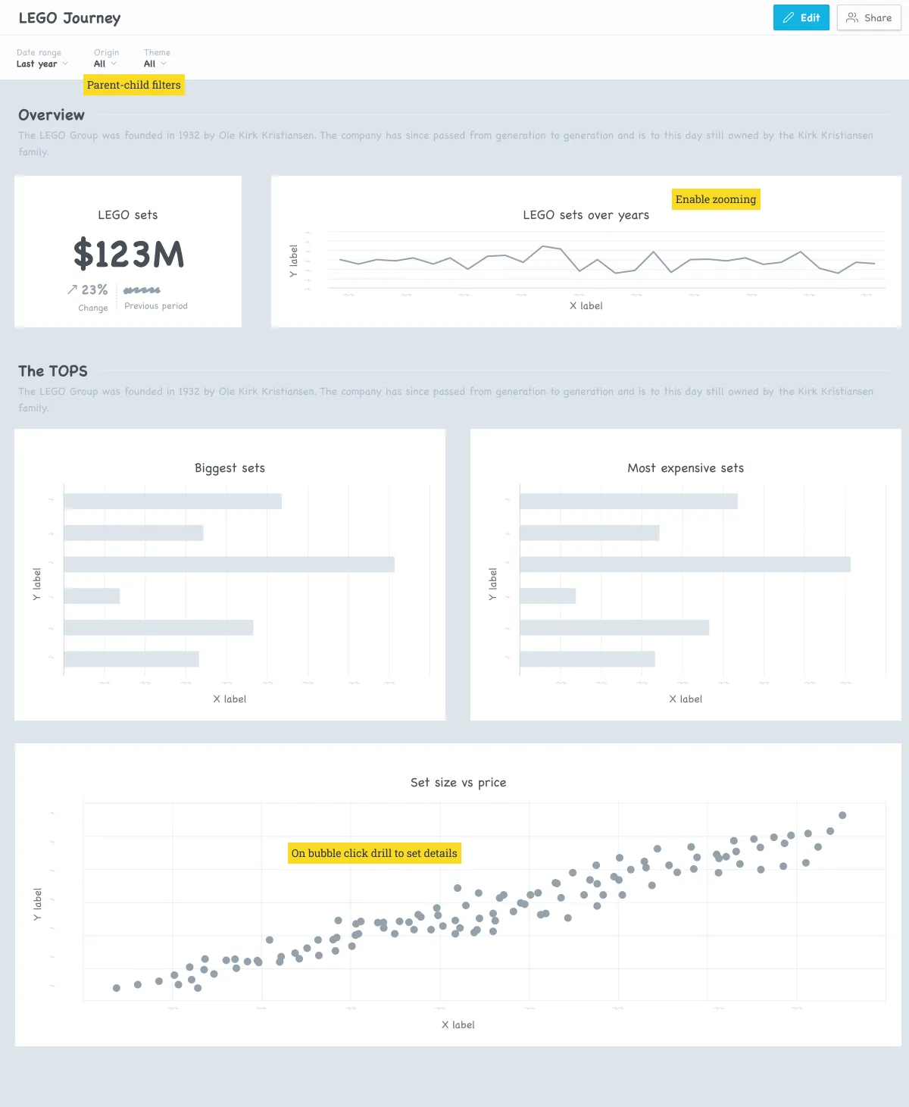Image resolution: width=909 pixels, height=1107 pixels.
Task: Click the LEGO Journey dashboard title
Action: (69, 17)
